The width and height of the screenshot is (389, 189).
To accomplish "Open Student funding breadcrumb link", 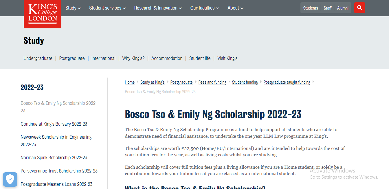I will point(245,82).
